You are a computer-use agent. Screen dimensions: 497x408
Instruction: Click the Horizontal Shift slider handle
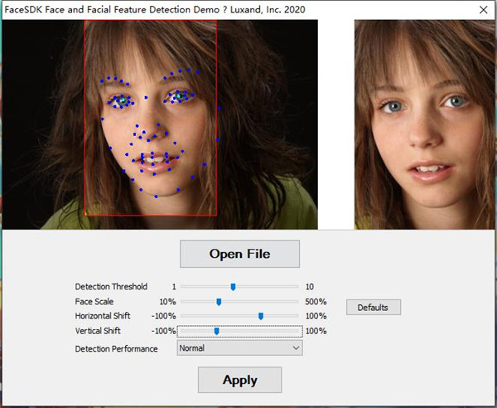tap(261, 316)
